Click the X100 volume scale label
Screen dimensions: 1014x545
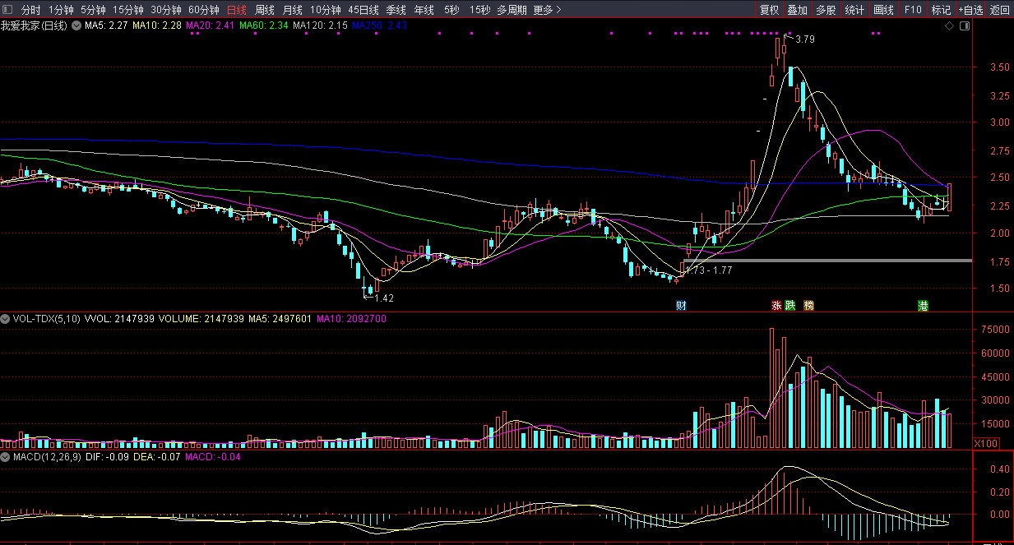[985, 443]
